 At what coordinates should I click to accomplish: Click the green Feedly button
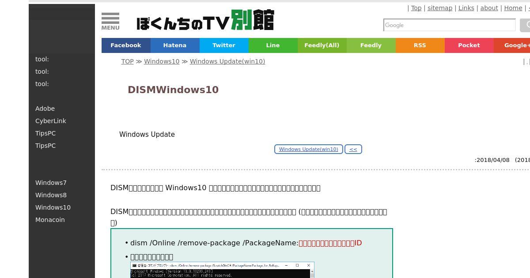pyautogui.click(x=371, y=45)
